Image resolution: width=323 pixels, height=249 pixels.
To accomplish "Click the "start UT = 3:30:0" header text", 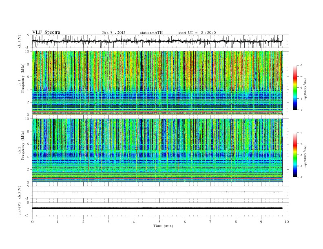I will point(197,33).
